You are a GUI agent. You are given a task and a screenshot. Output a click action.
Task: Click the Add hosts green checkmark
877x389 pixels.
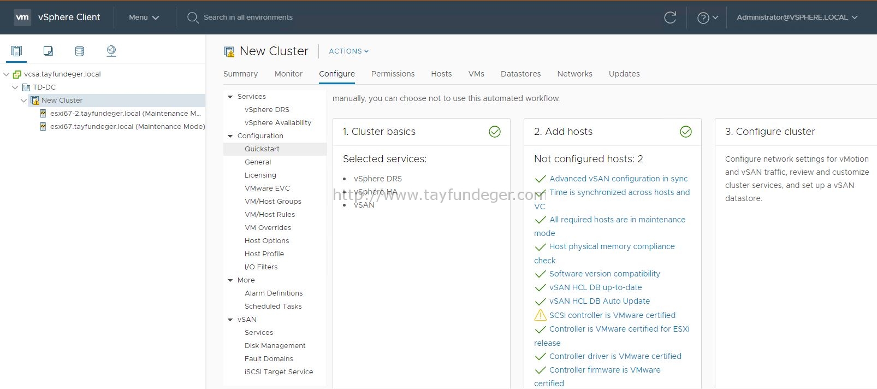click(x=686, y=132)
